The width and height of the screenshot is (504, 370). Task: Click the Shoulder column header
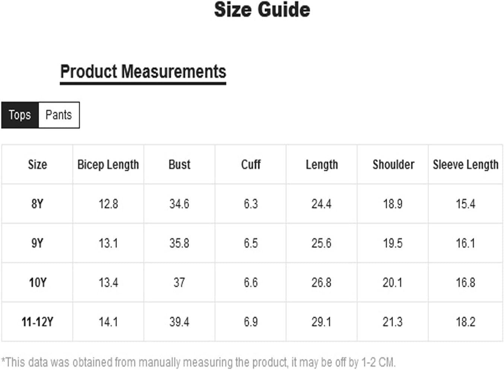point(393,164)
